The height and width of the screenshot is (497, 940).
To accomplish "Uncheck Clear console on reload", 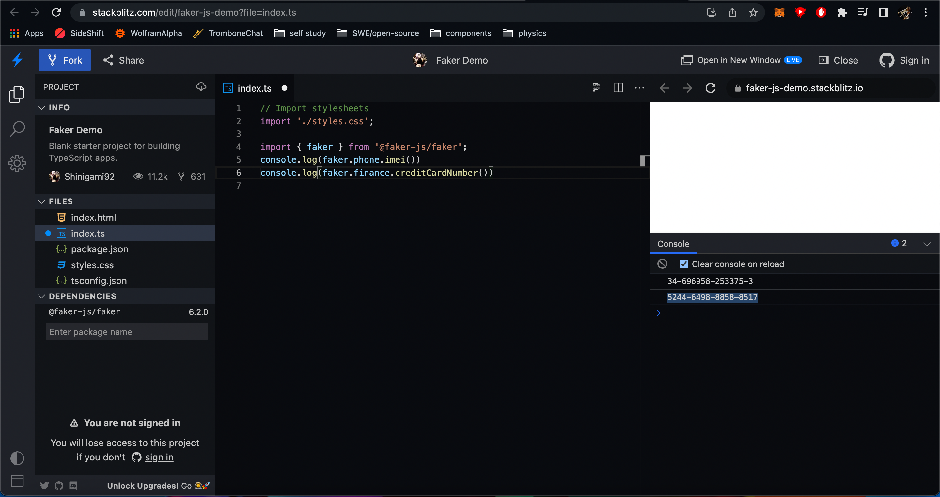I will click(x=683, y=264).
